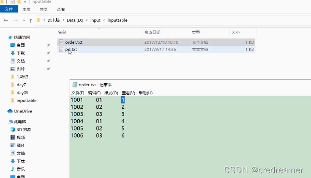Image resolution: width=311 pixels, height=178 pixels.
Task: Switch to the 共享 ribbon tab
Action: (x=43, y=9)
